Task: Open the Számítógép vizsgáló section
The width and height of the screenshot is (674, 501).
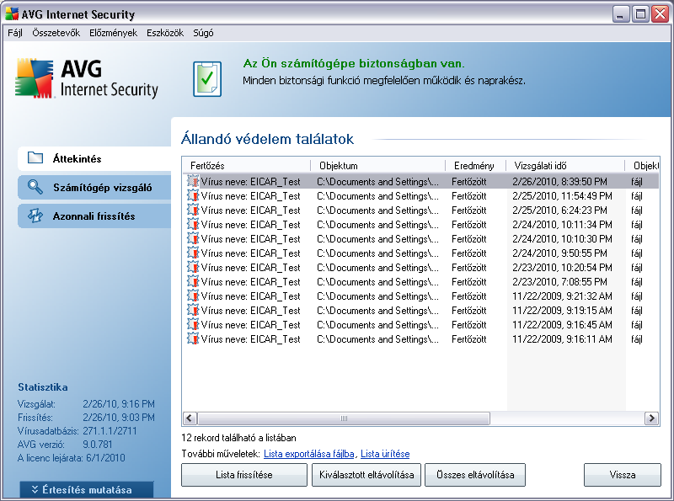Action: pos(94,187)
